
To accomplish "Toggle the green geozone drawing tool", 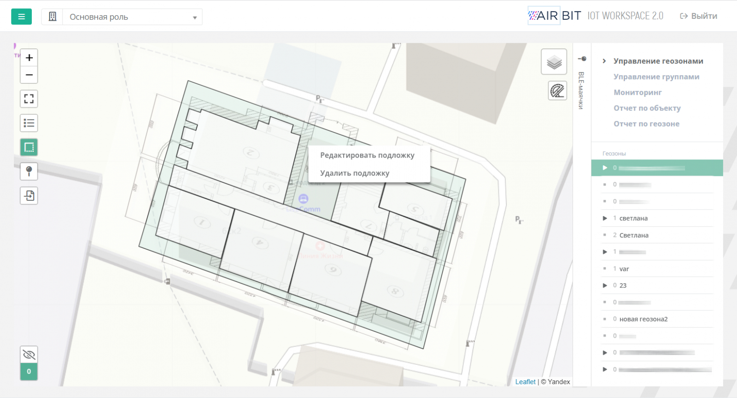I will point(29,147).
